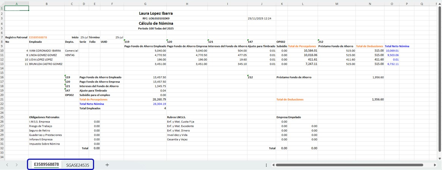Select column H header
Image resolution: width=442 pixels, height=170 pixels.
187,4
